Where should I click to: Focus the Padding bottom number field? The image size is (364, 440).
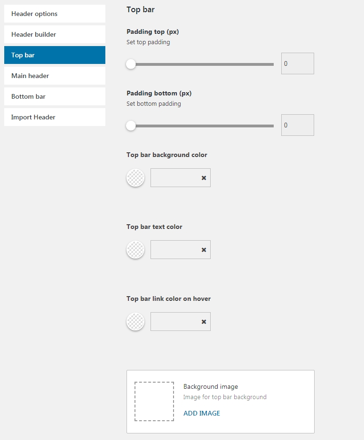(x=298, y=125)
